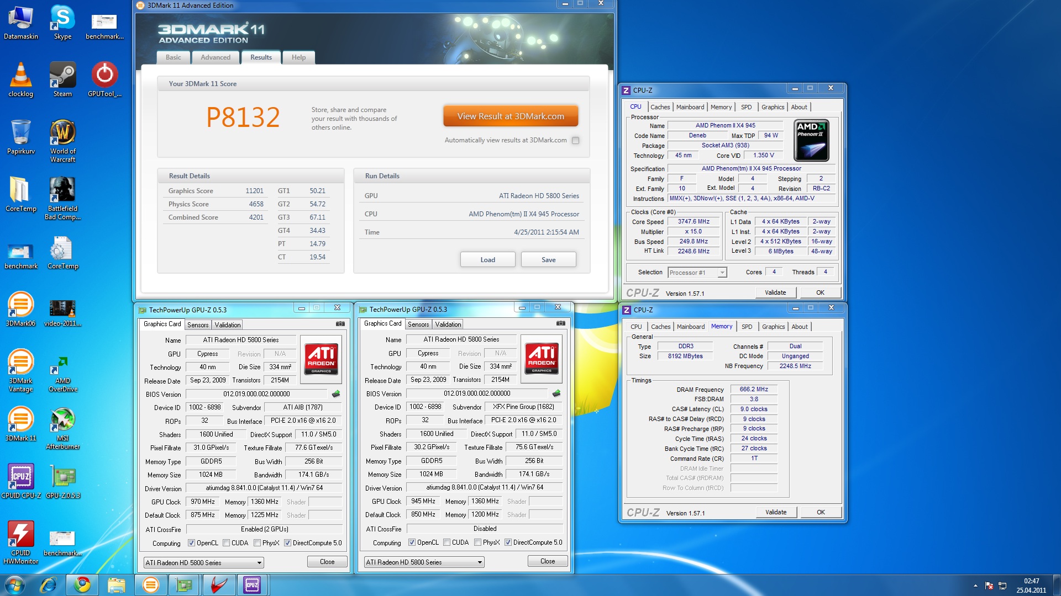Click the BIOS save chip icon in right GPU-Z
This screenshot has width=1061, height=596.
click(556, 393)
